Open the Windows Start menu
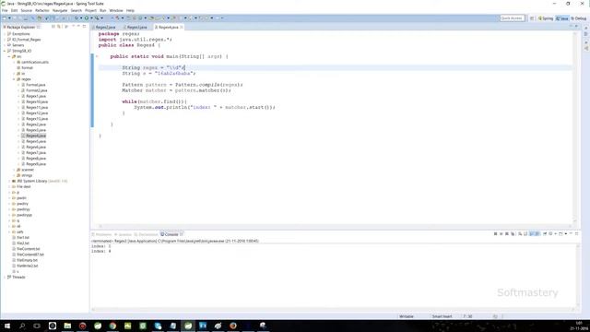This screenshot has width=590, height=332. coord(7,326)
